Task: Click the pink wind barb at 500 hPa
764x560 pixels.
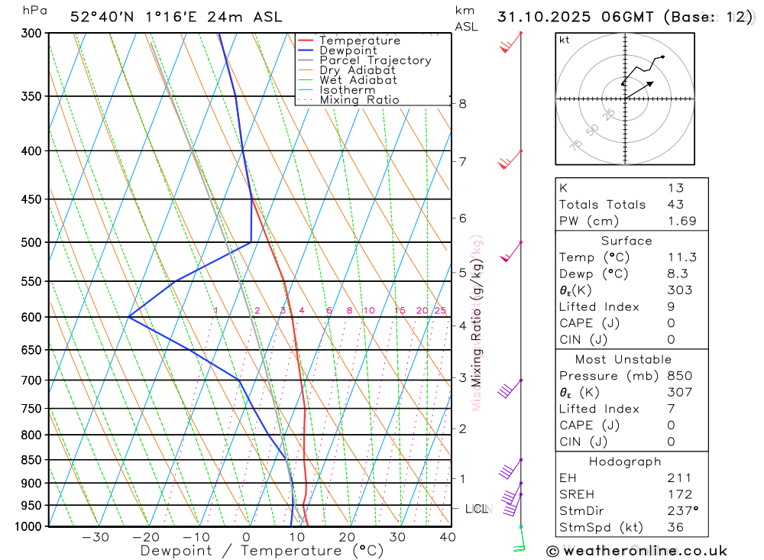Action: [x=511, y=251]
